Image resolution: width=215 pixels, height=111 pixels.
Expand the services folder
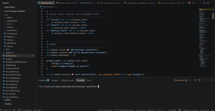(10, 27)
